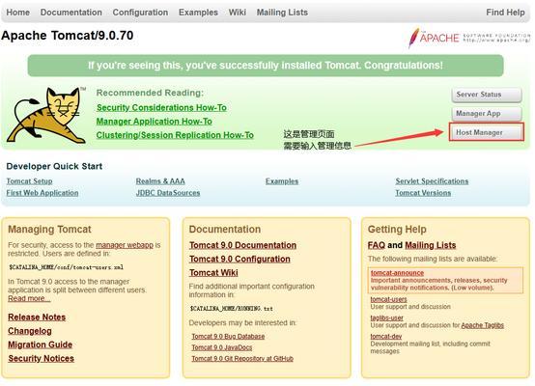
Task: Open the Tomcat 9.0 Configuration link
Action: [x=239, y=259]
